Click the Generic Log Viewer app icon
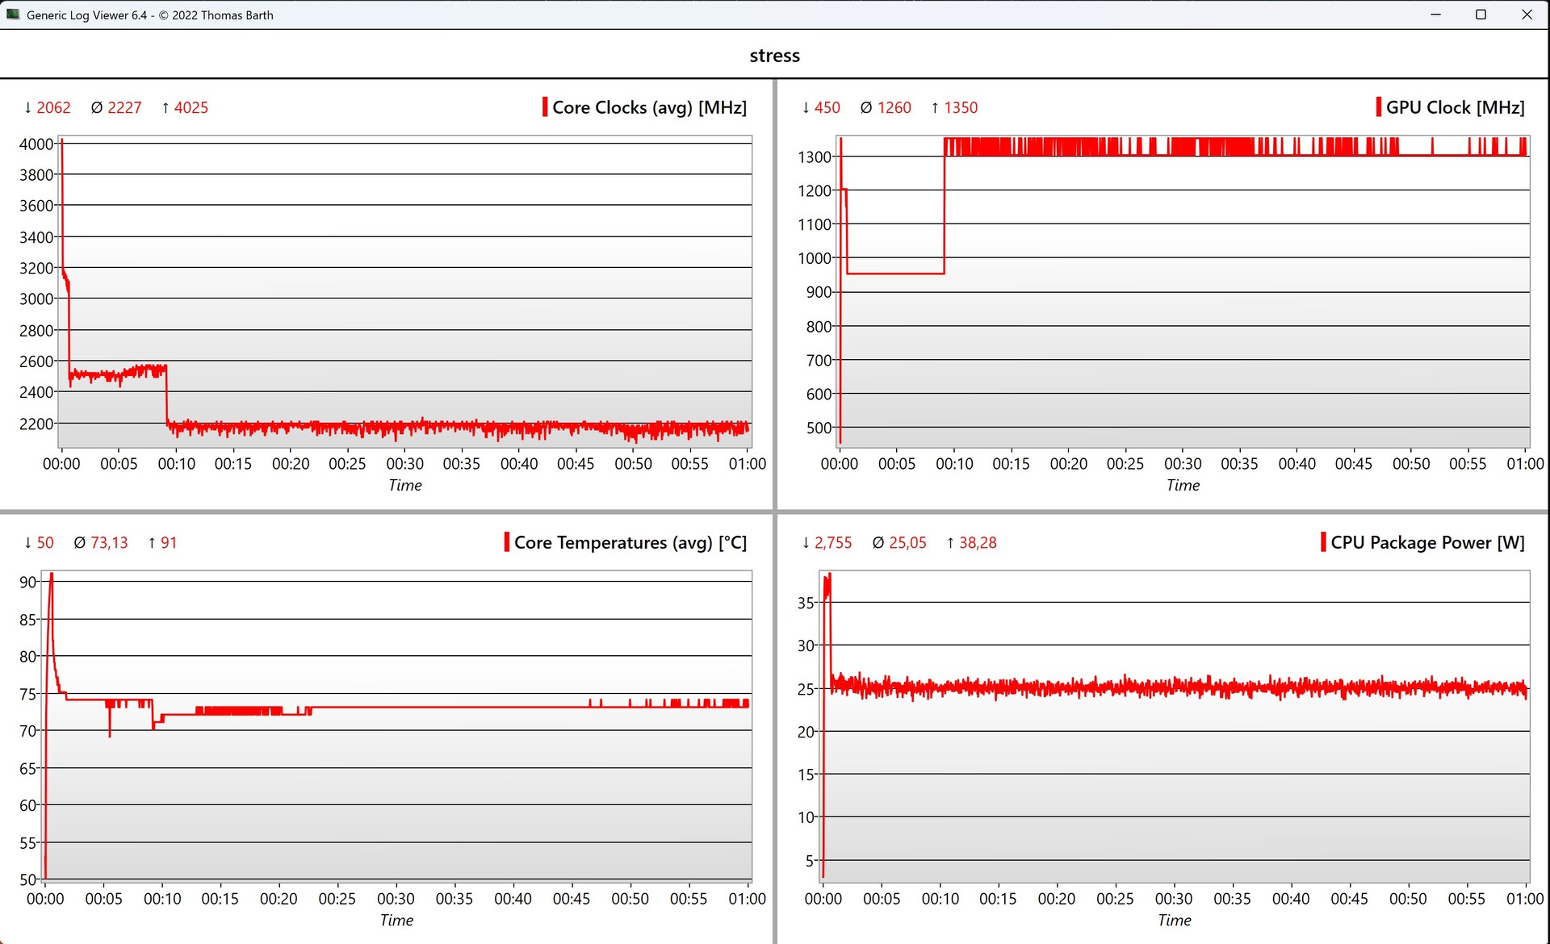 coord(12,15)
